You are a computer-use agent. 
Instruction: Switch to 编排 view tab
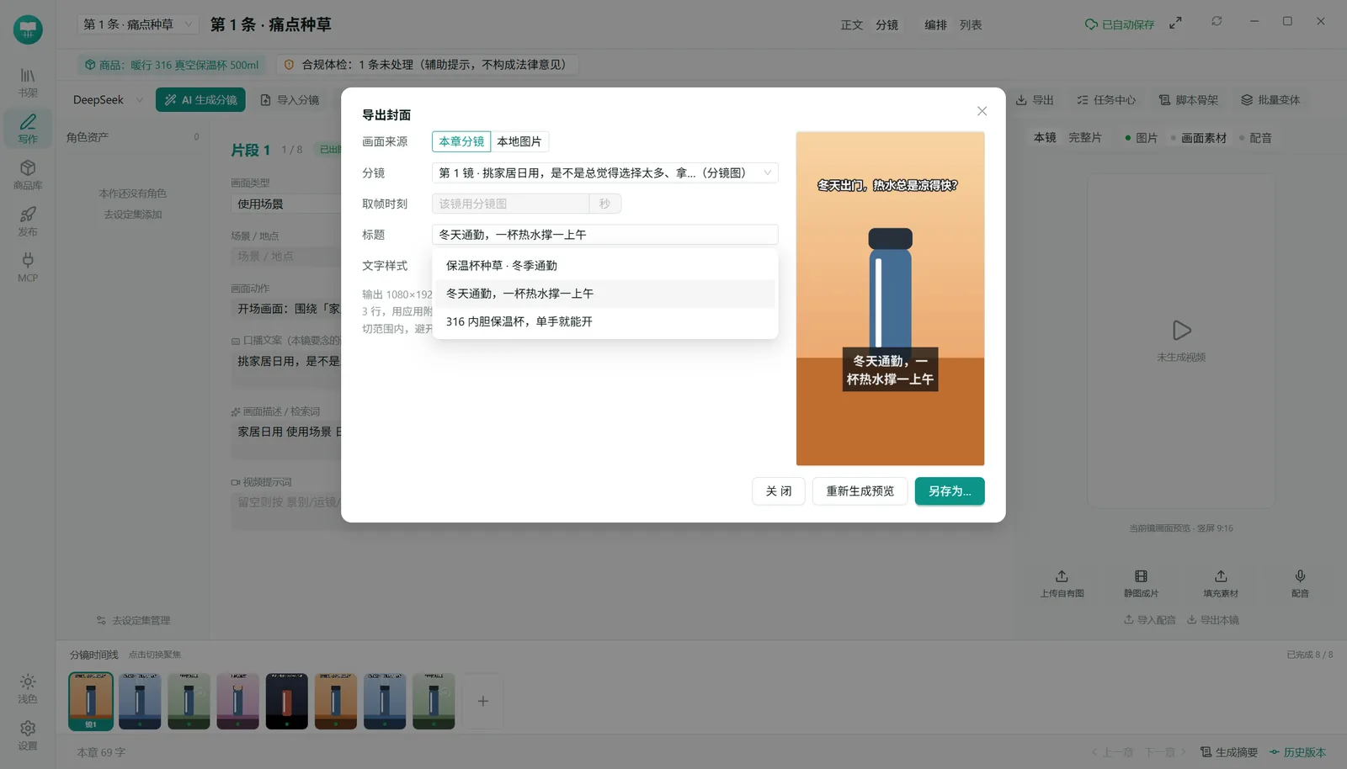[x=935, y=25]
